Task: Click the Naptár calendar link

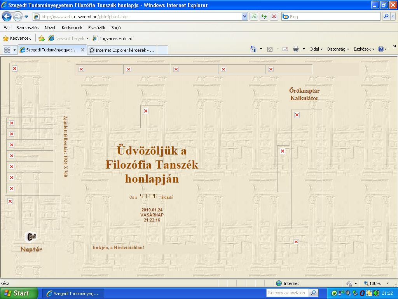Action: coord(31,249)
